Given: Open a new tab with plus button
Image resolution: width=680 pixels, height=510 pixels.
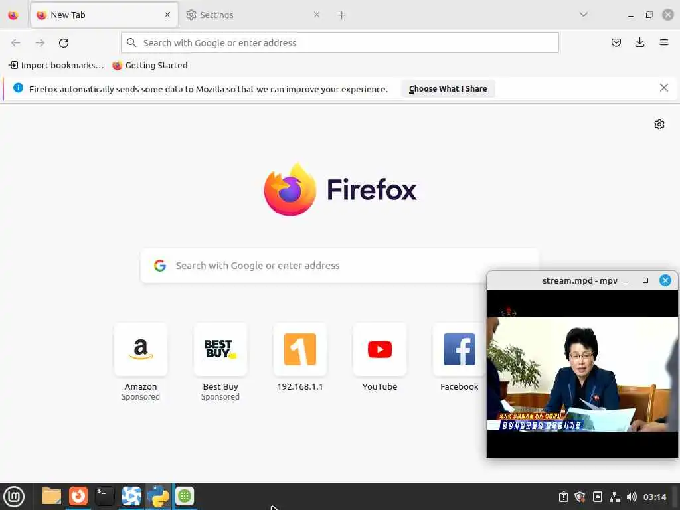Looking at the screenshot, I should coord(342,15).
